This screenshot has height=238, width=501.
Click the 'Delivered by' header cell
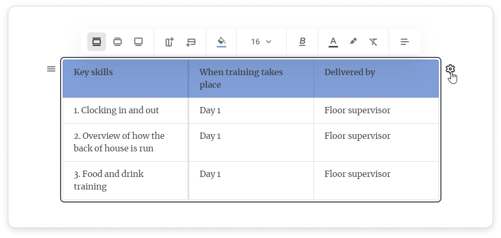tap(349, 73)
